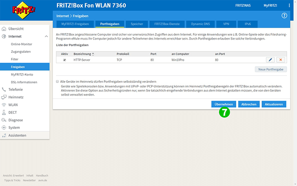Delete HTTP-Server rule with red X
Screen dimensions: 297x186
click(281, 60)
